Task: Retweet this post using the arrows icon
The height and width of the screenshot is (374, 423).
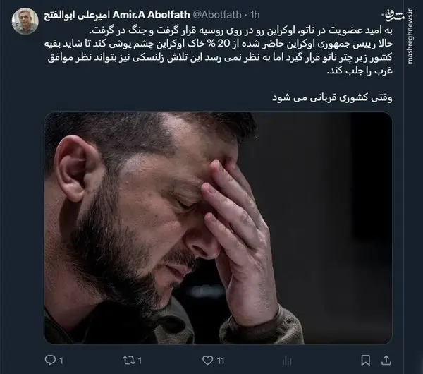Action: pyautogui.click(x=128, y=360)
